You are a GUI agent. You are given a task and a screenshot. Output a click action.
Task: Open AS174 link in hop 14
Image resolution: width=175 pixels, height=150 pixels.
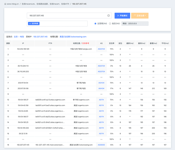(101, 122)
